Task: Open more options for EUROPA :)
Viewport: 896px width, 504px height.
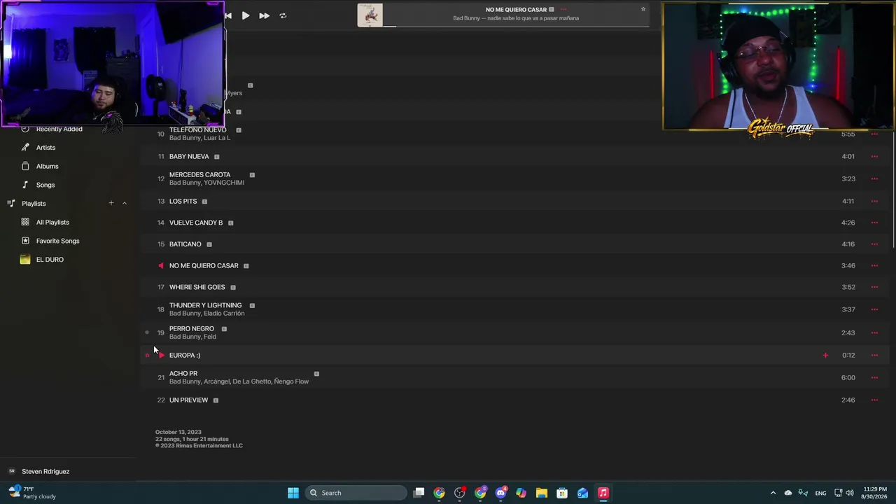Action: pos(874,356)
